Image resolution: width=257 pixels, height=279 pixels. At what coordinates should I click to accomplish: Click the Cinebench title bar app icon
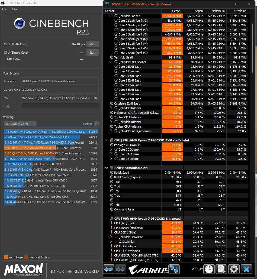[x=3, y=3]
